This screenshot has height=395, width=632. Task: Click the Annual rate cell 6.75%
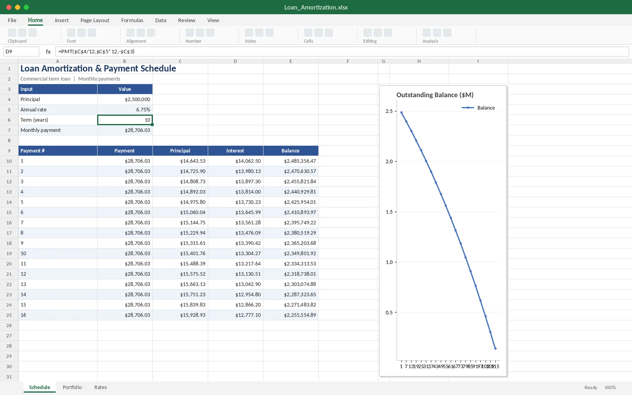[x=125, y=109]
